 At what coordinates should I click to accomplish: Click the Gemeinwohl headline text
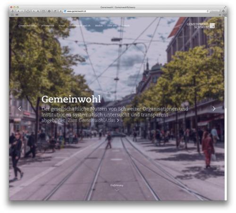point(71,99)
